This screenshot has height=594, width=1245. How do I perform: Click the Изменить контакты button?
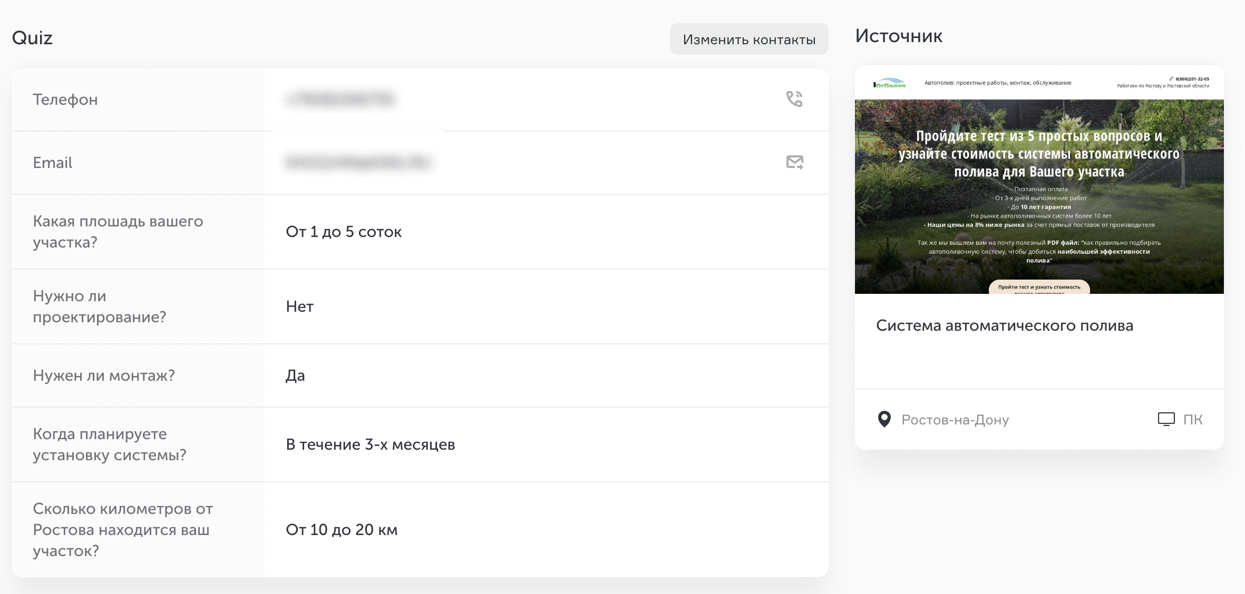749,39
